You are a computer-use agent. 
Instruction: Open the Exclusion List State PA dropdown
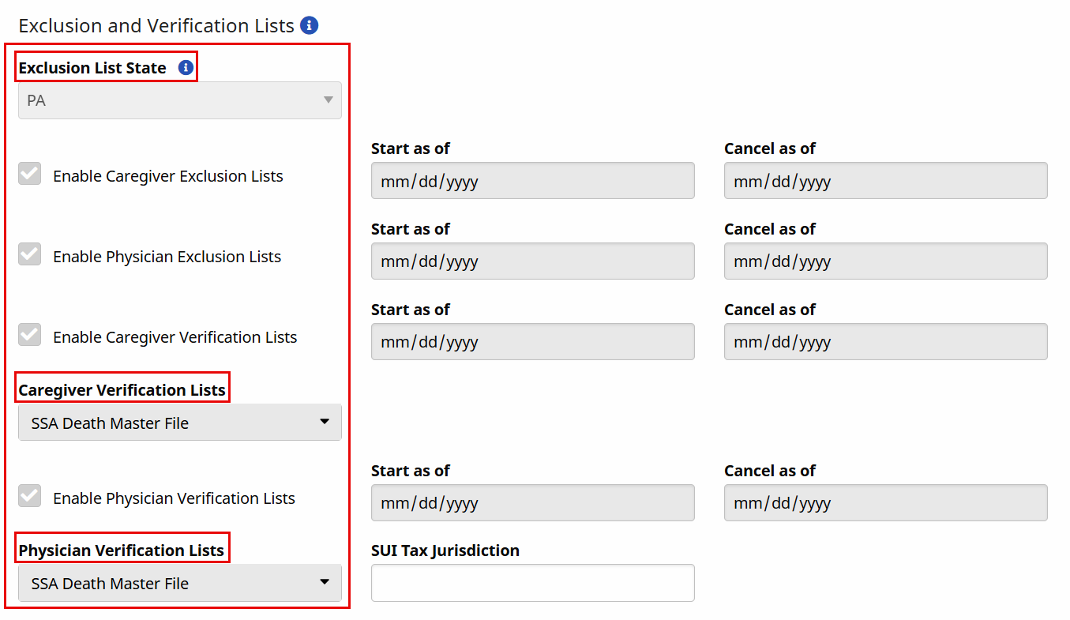(180, 101)
